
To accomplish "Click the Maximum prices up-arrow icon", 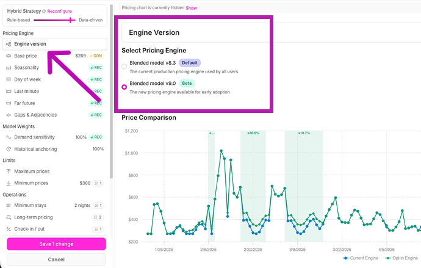I will tap(9, 172).
